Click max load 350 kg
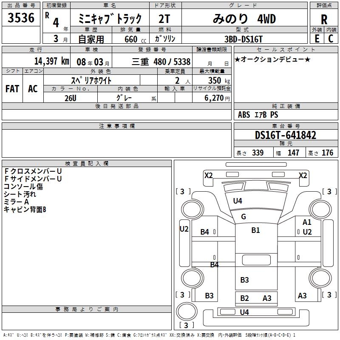This screenshot has width=340, height=340. pos(219,80)
